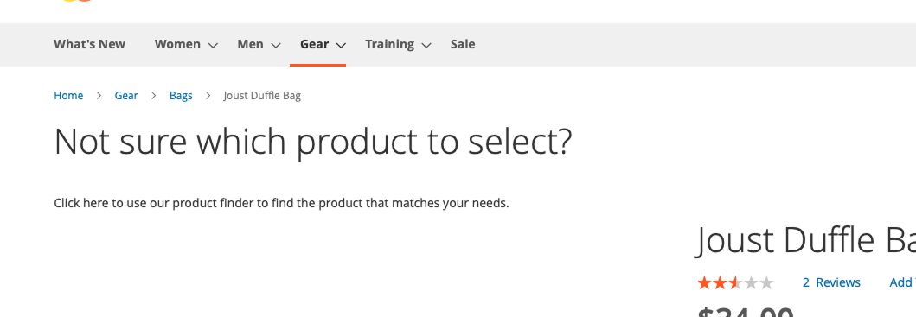Expand the Women dropdown chevron
This screenshot has height=317, width=916.
pyautogui.click(x=214, y=46)
